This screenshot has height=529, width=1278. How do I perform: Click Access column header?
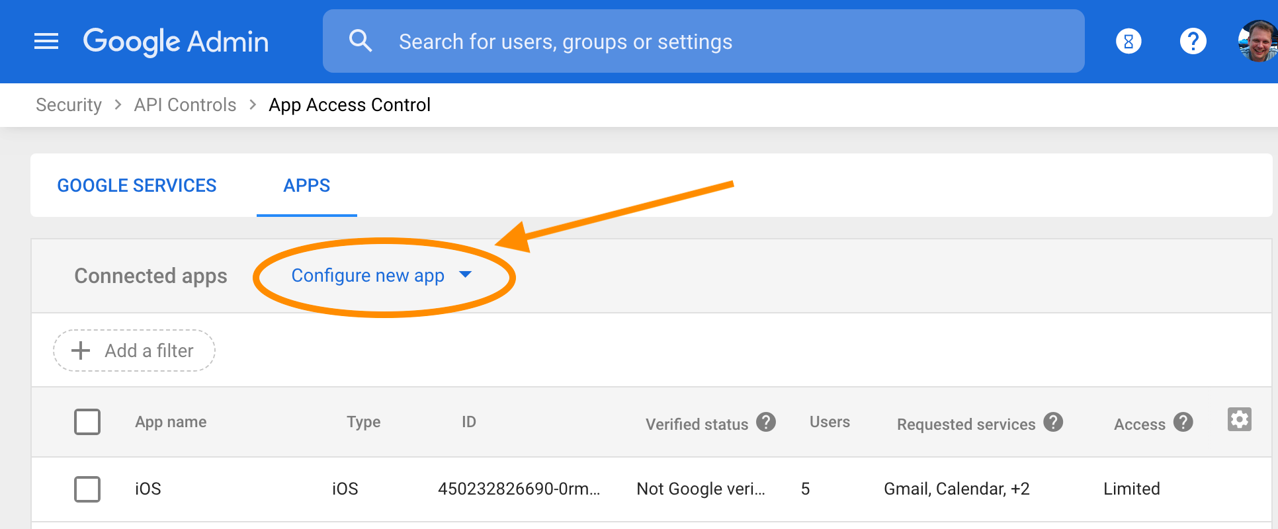(x=1140, y=425)
